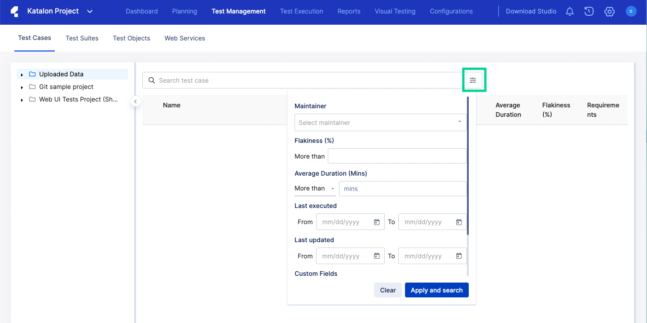Click the history clock icon in header

tap(589, 12)
